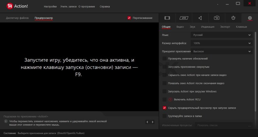Expand Приоритет приложения dropdown showing Высокое
Image resolution: width=258 pixels, height=137 pixels.
tap(221, 51)
